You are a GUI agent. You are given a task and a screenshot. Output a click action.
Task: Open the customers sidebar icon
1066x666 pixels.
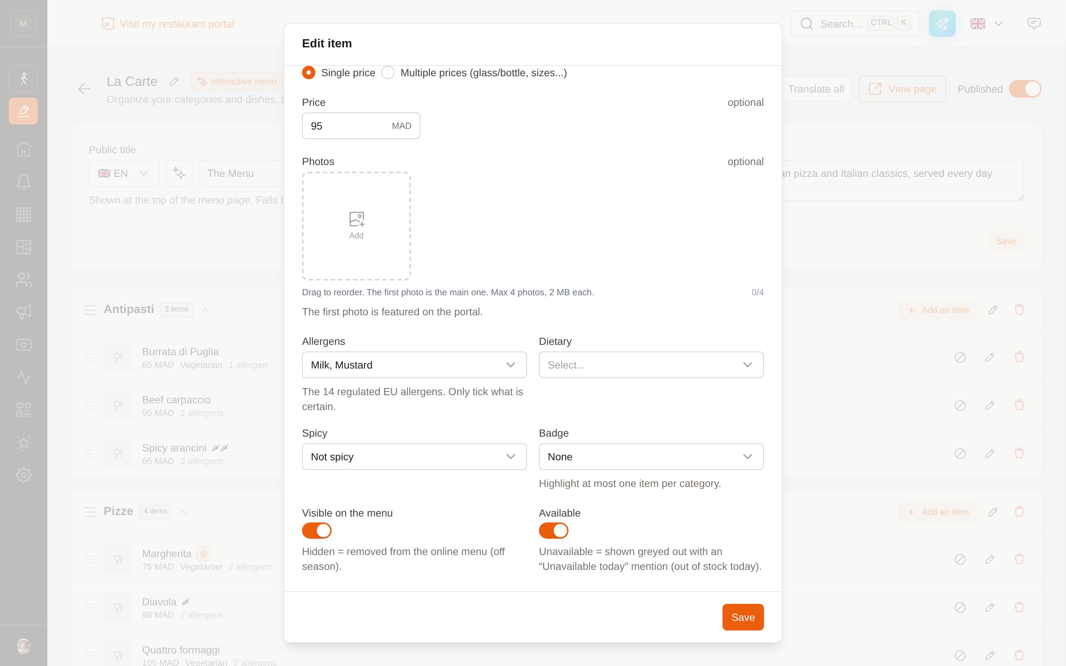23,280
